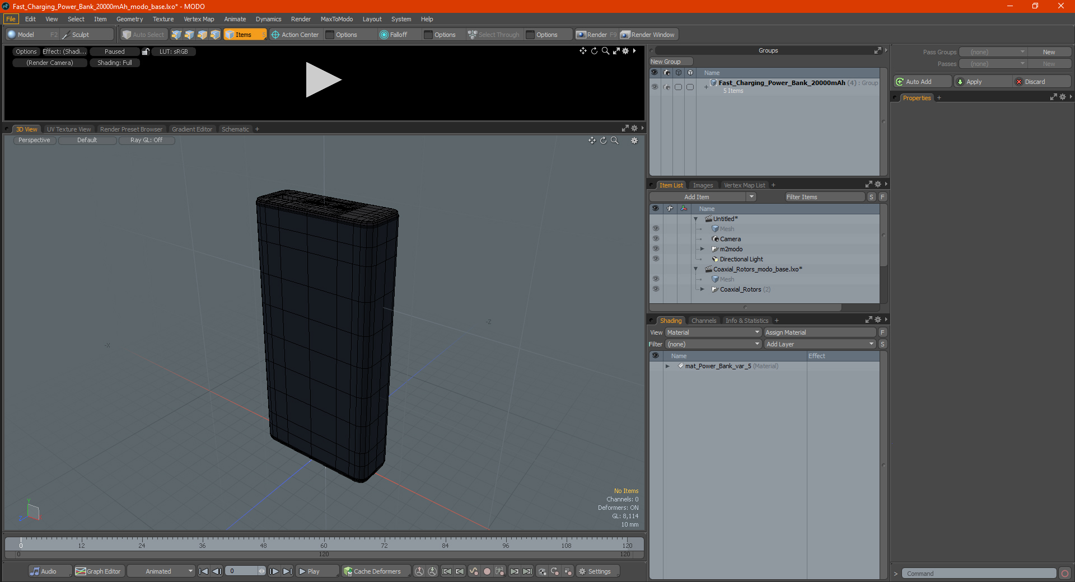This screenshot has height=582, width=1075.
Task: Toggle the auto-key record button
Action: pyautogui.click(x=487, y=571)
